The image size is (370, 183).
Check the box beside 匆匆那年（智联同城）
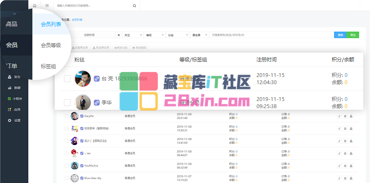tap(66, 128)
